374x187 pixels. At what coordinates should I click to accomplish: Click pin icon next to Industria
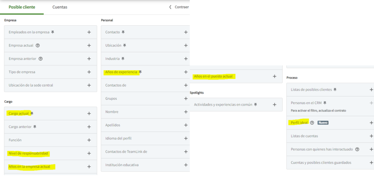coord(123,59)
